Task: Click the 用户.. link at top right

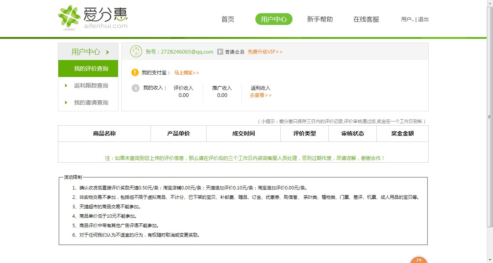Action: pyautogui.click(x=407, y=19)
